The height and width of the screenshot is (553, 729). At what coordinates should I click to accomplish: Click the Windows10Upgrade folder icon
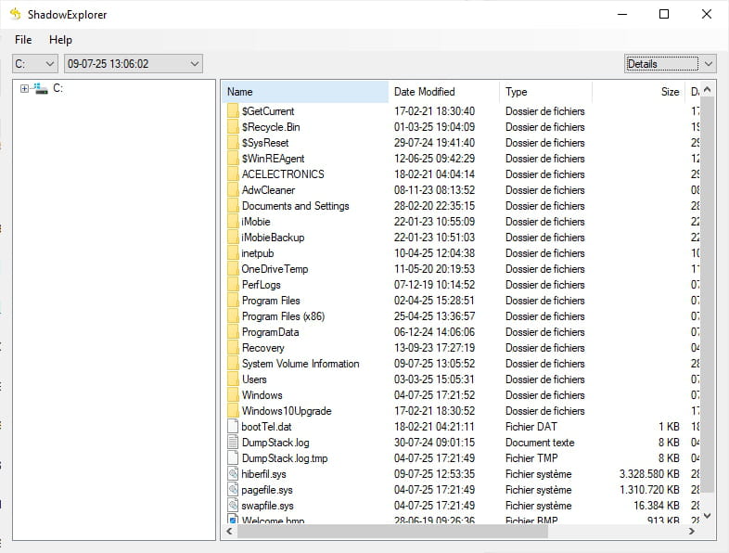pos(233,411)
